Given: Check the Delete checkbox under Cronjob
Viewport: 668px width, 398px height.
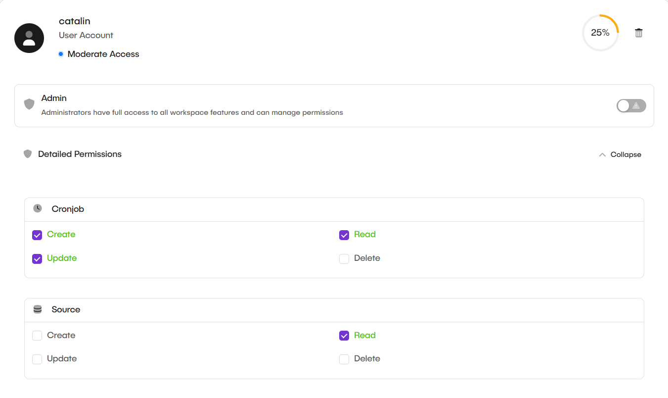Looking at the screenshot, I should (344, 258).
